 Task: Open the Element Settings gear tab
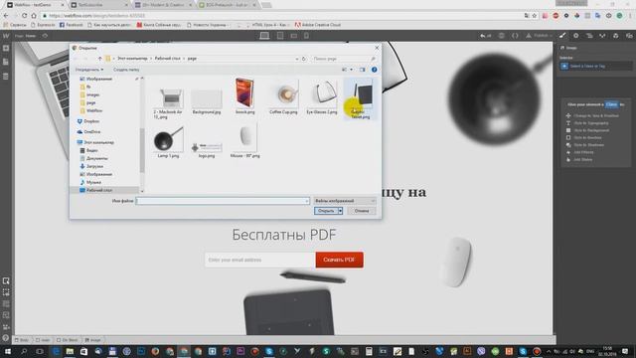576,36
